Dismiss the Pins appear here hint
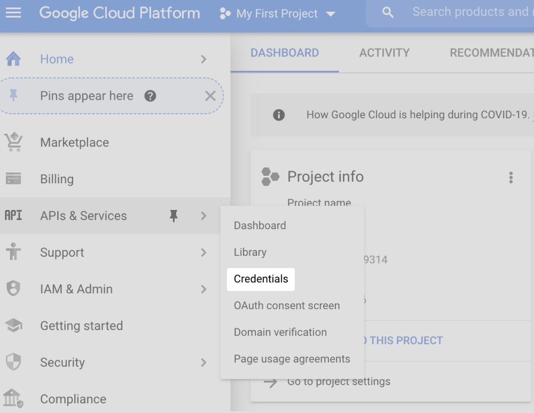This screenshot has width=534, height=413. pos(210,96)
